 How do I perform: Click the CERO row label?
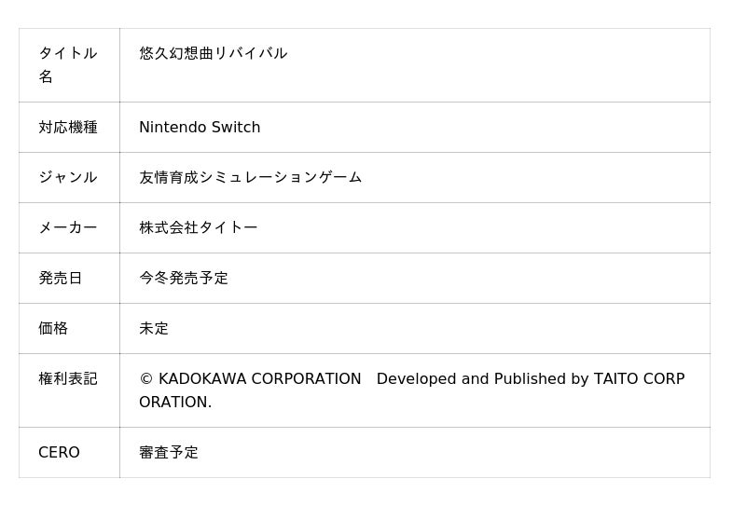[x=59, y=453]
